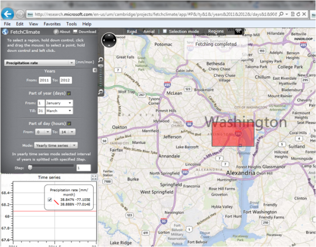Click the I-95 shield near Newington
Screen dimensions: 316x247
coord(164,221)
